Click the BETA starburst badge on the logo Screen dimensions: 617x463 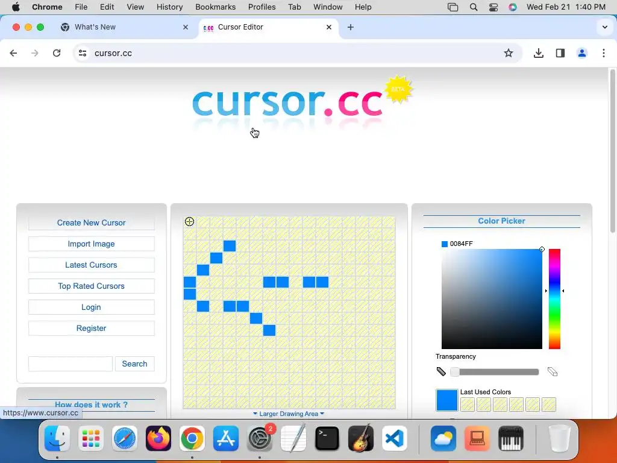[x=398, y=89]
